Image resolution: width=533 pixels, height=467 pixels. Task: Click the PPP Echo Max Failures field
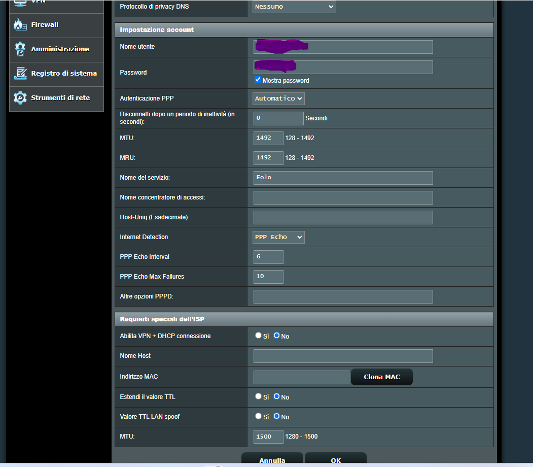click(x=268, y=277)
